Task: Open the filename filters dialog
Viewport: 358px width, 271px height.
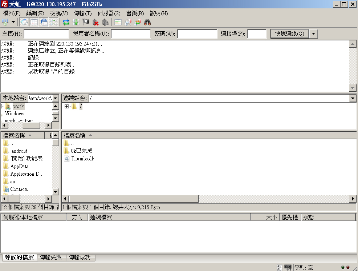Action: coord(118,23)
